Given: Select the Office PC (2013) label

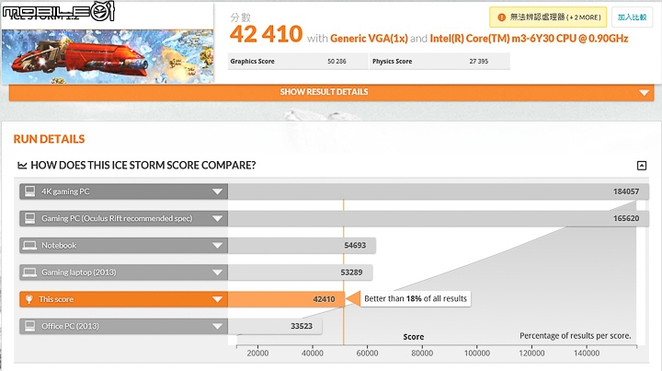Looking at the screenshot, I should 70,326.
